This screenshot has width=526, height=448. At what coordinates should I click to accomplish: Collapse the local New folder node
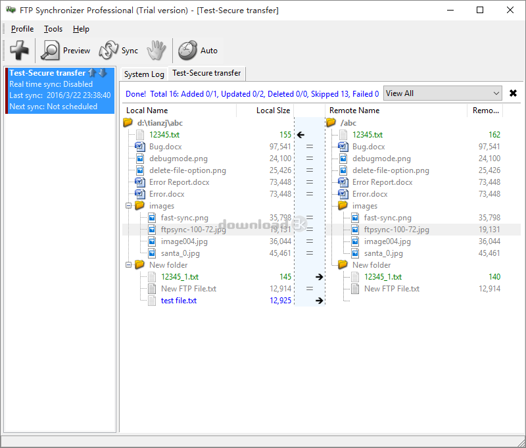[x=128, y=264]
